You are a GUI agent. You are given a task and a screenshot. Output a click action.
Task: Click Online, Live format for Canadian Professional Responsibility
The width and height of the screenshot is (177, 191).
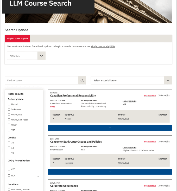click(x=124, y=119)
